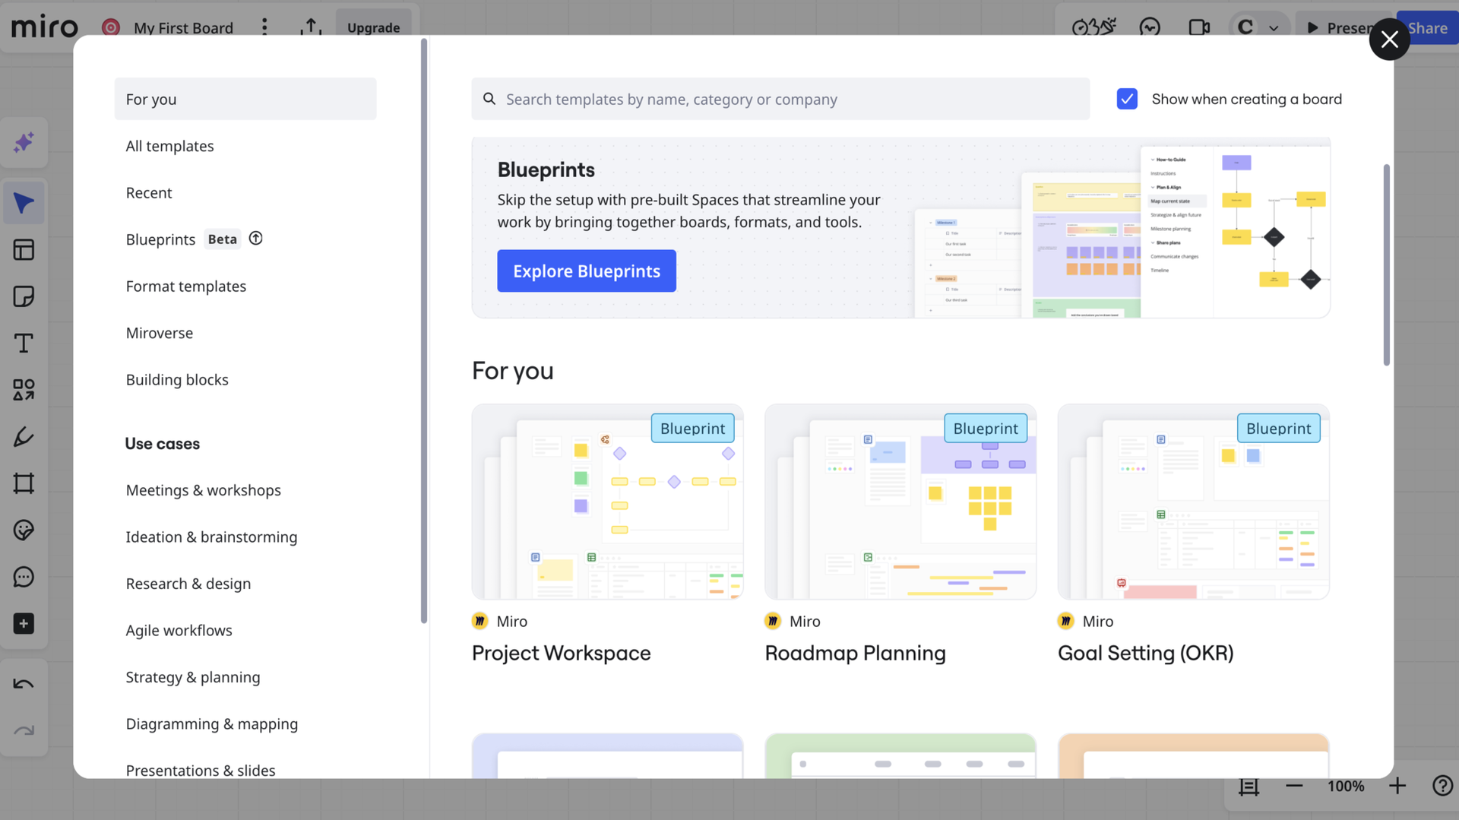This screenshot has width=1459, height=820.
Task: Select the sticky note tool
Action: click(x=24, y=296)
